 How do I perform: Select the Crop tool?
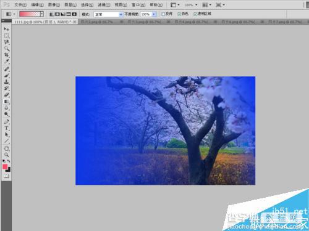[x=6, y=55]
